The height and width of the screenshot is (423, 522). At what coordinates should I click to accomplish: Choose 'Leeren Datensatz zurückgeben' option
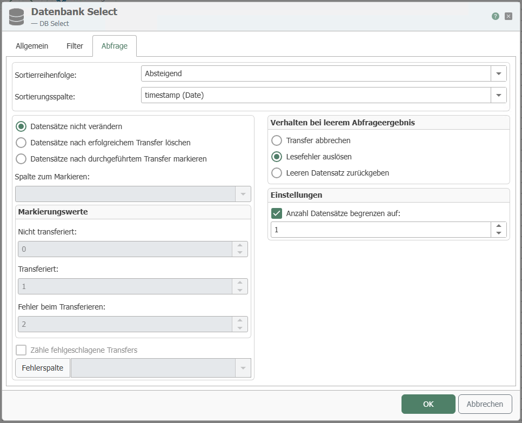[x=277, y=173]
